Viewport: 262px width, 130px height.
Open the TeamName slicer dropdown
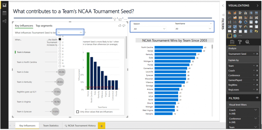click(x=210, y=29)
